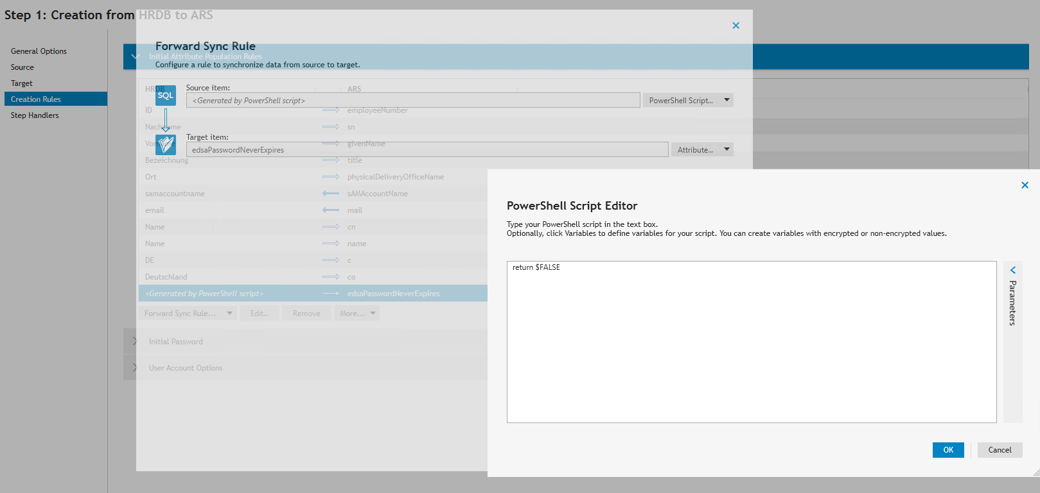Open the PowerShell Script... source dropdown
The height and width of the screenshot is (493, 1040).
pyautogui.click(x=688, y=101)
